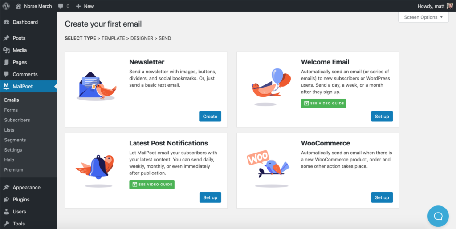Viewport: 456px width, 229px height.
Task: Click the Appearance paintbrush icon
Action: 6,188
